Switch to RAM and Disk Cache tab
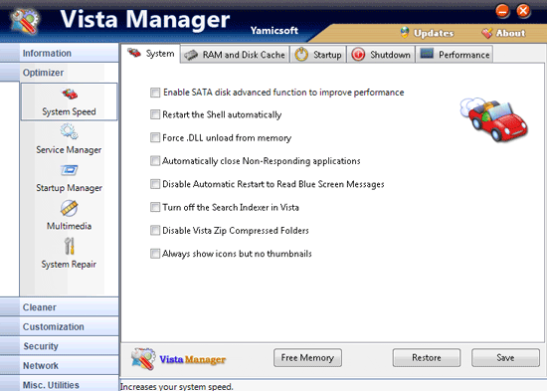The height and width of the screenshot is (391, 547). point(235,55)
